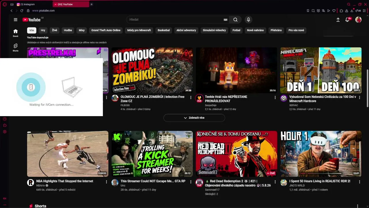Select the Basketbal filter chip
Image resolution: width=369 pixels, height=208 pixels.
164,30
